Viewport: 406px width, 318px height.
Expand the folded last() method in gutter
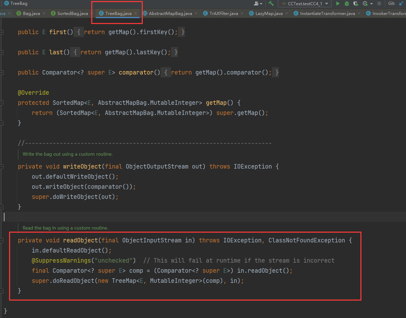click(1, 52)
